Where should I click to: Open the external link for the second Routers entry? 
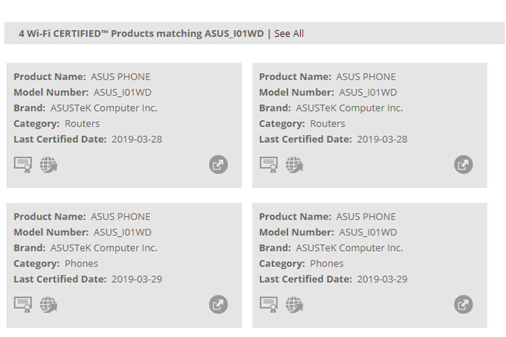tap(463, 164)
